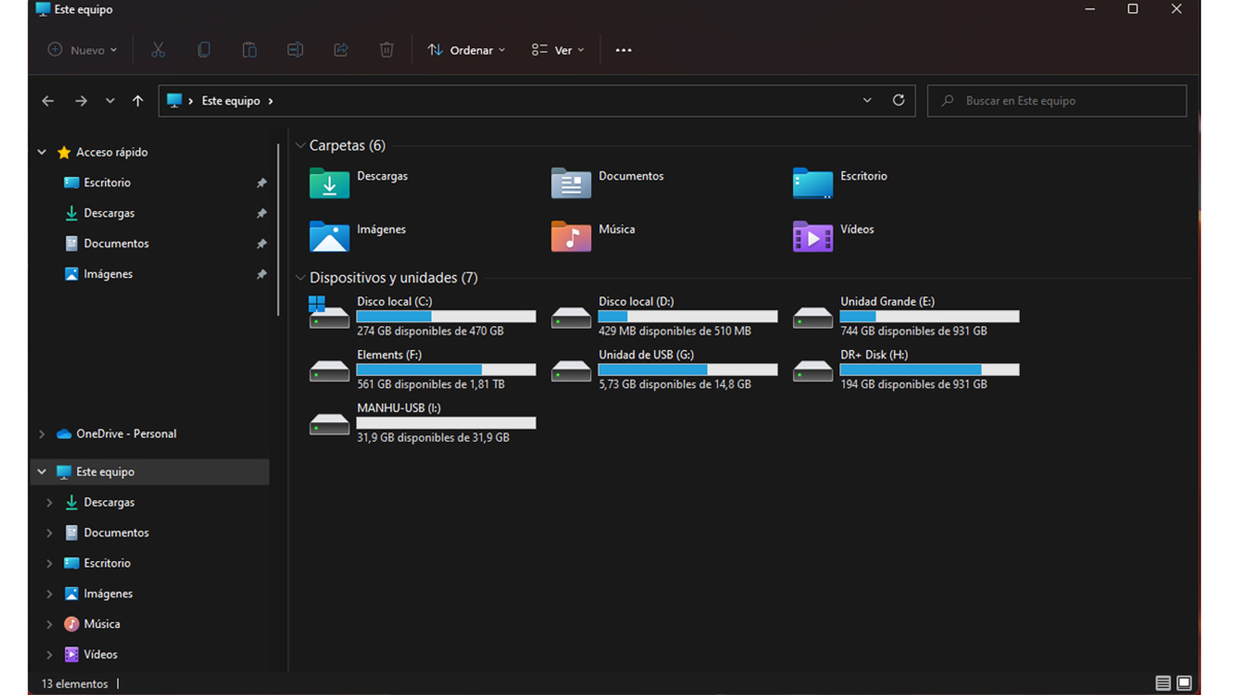
Task: Select the Unidad Grande (E:) drive icon
Action: coord(813,318)
